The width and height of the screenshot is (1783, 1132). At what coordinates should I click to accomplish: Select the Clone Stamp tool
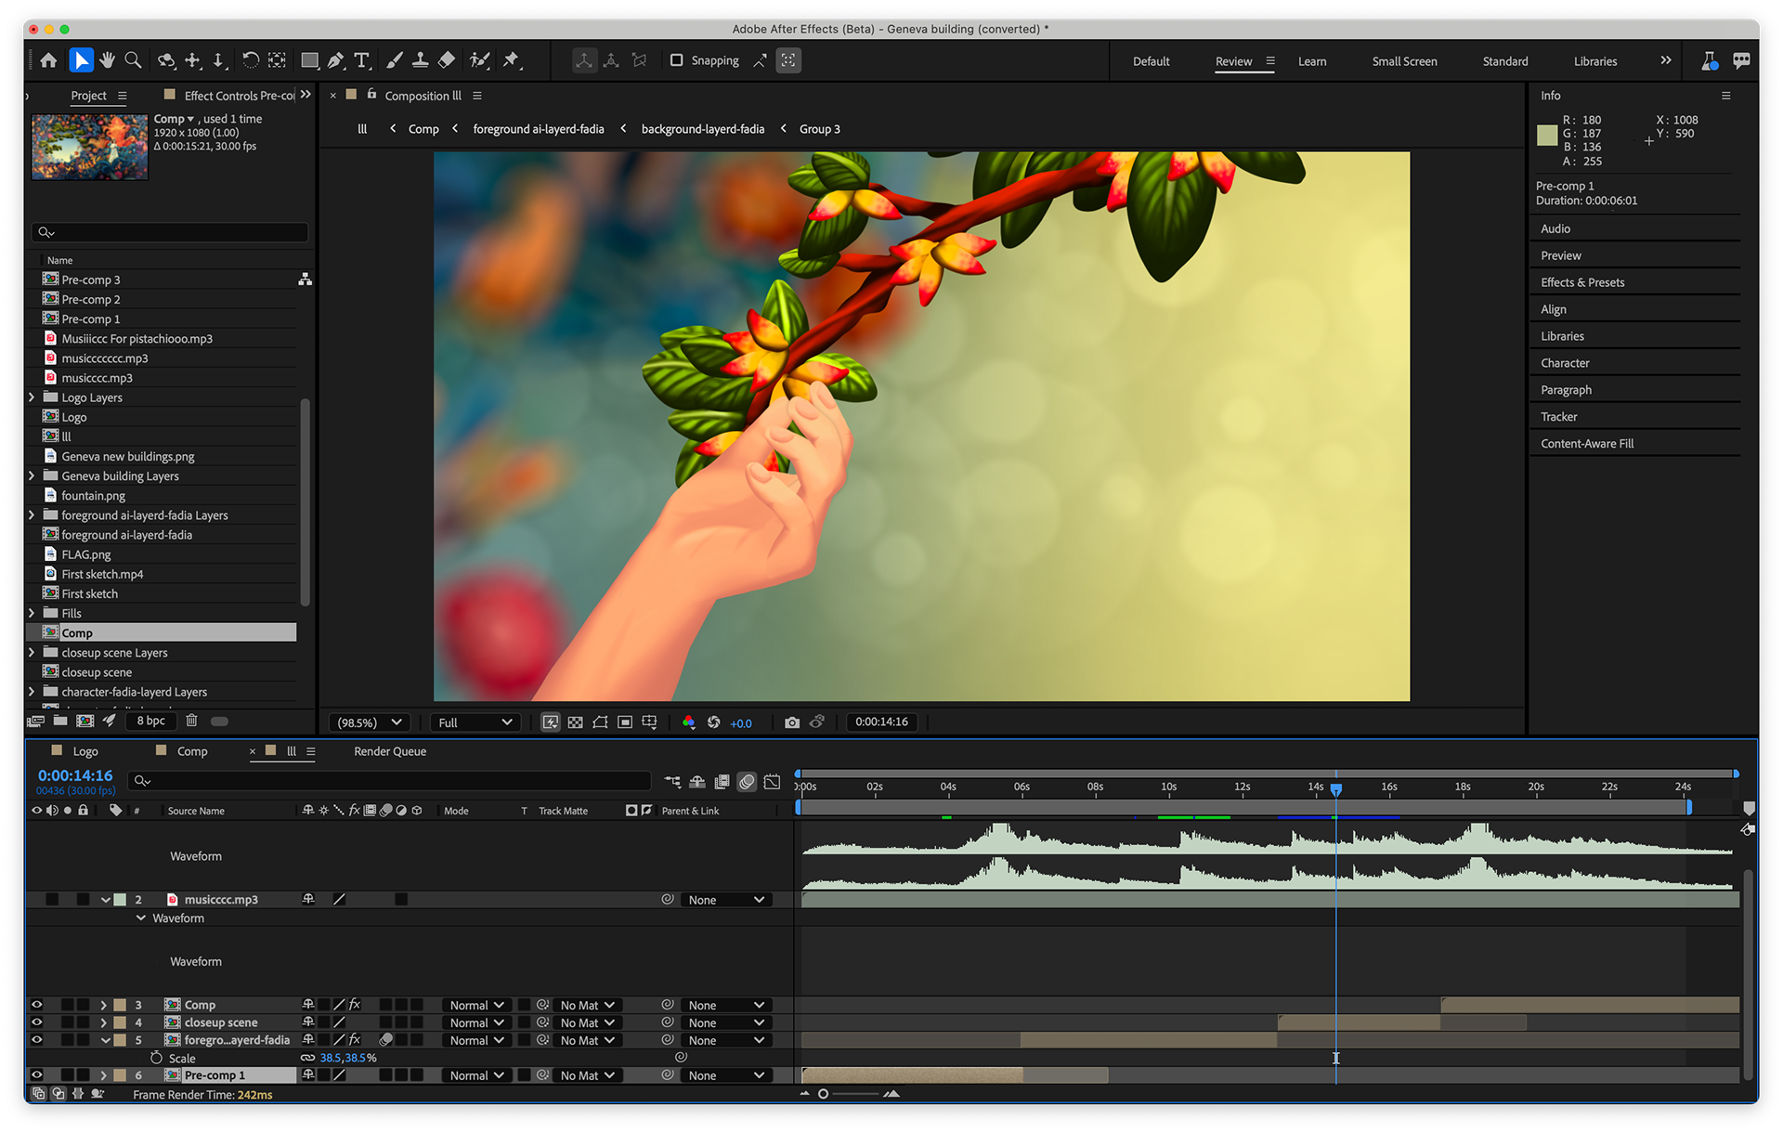(421, 60)
